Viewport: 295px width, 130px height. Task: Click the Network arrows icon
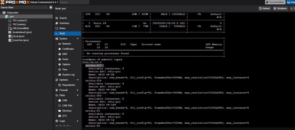click(x=60, y=44)
